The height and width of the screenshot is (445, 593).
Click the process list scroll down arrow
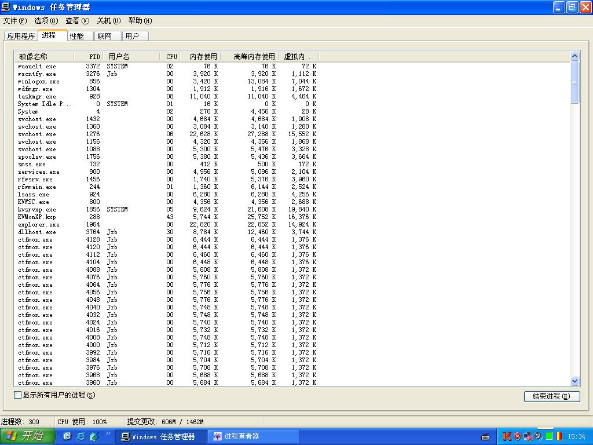(574, 381)
